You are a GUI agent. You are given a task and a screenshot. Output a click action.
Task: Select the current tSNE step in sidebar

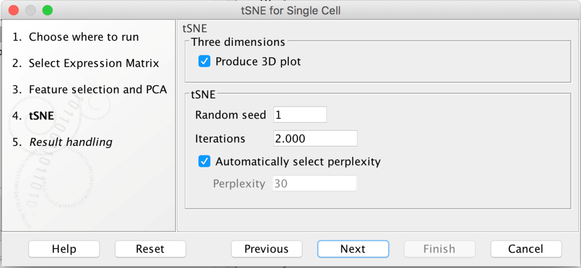pyautogui.click(x=41, y=116)
